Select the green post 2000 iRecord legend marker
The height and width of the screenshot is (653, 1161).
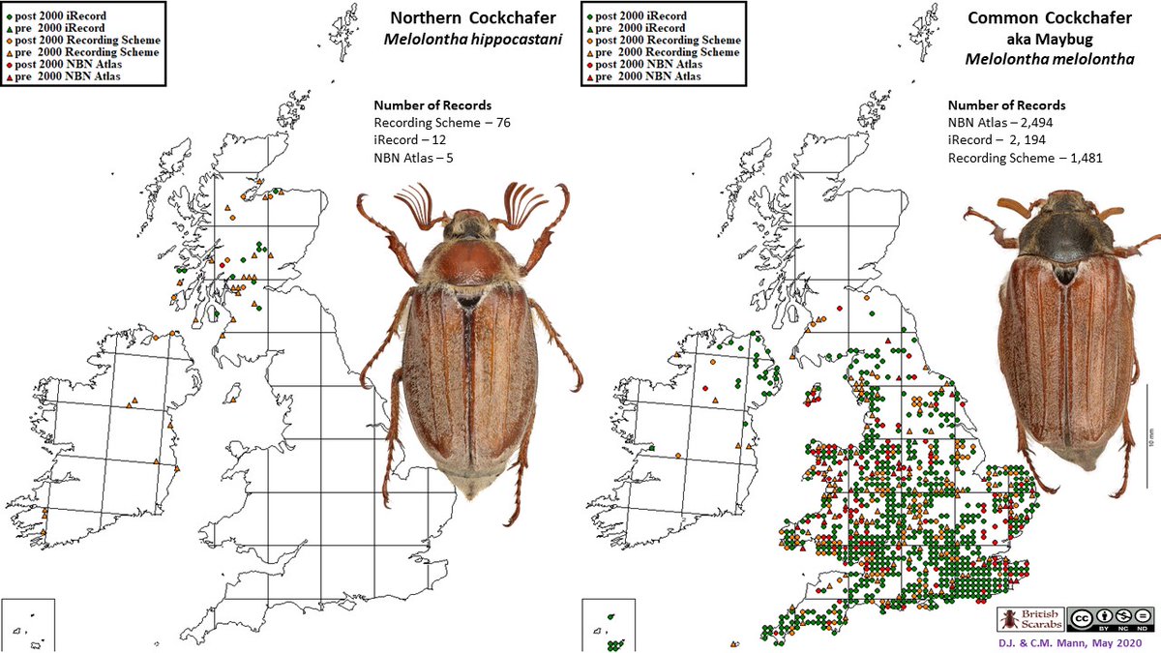click(11, 15)
